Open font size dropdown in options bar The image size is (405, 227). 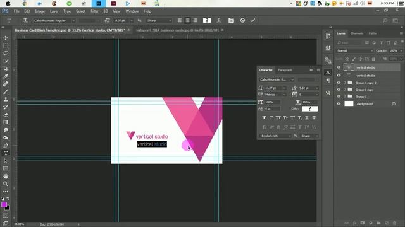click(x=132, y=21)
